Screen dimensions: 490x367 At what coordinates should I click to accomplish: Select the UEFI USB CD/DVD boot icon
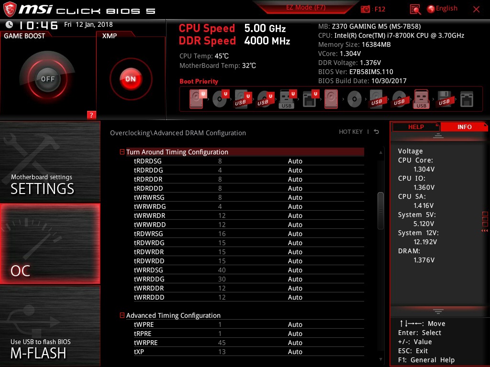click(265, 99)
